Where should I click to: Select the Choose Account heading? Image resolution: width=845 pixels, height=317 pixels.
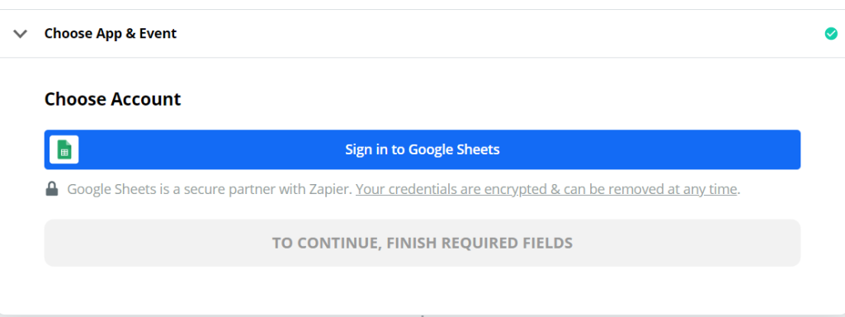112,99
